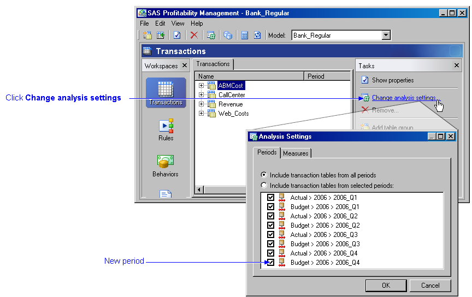
Task: Expand the ABMCost tree node
Action: [201, 86]
